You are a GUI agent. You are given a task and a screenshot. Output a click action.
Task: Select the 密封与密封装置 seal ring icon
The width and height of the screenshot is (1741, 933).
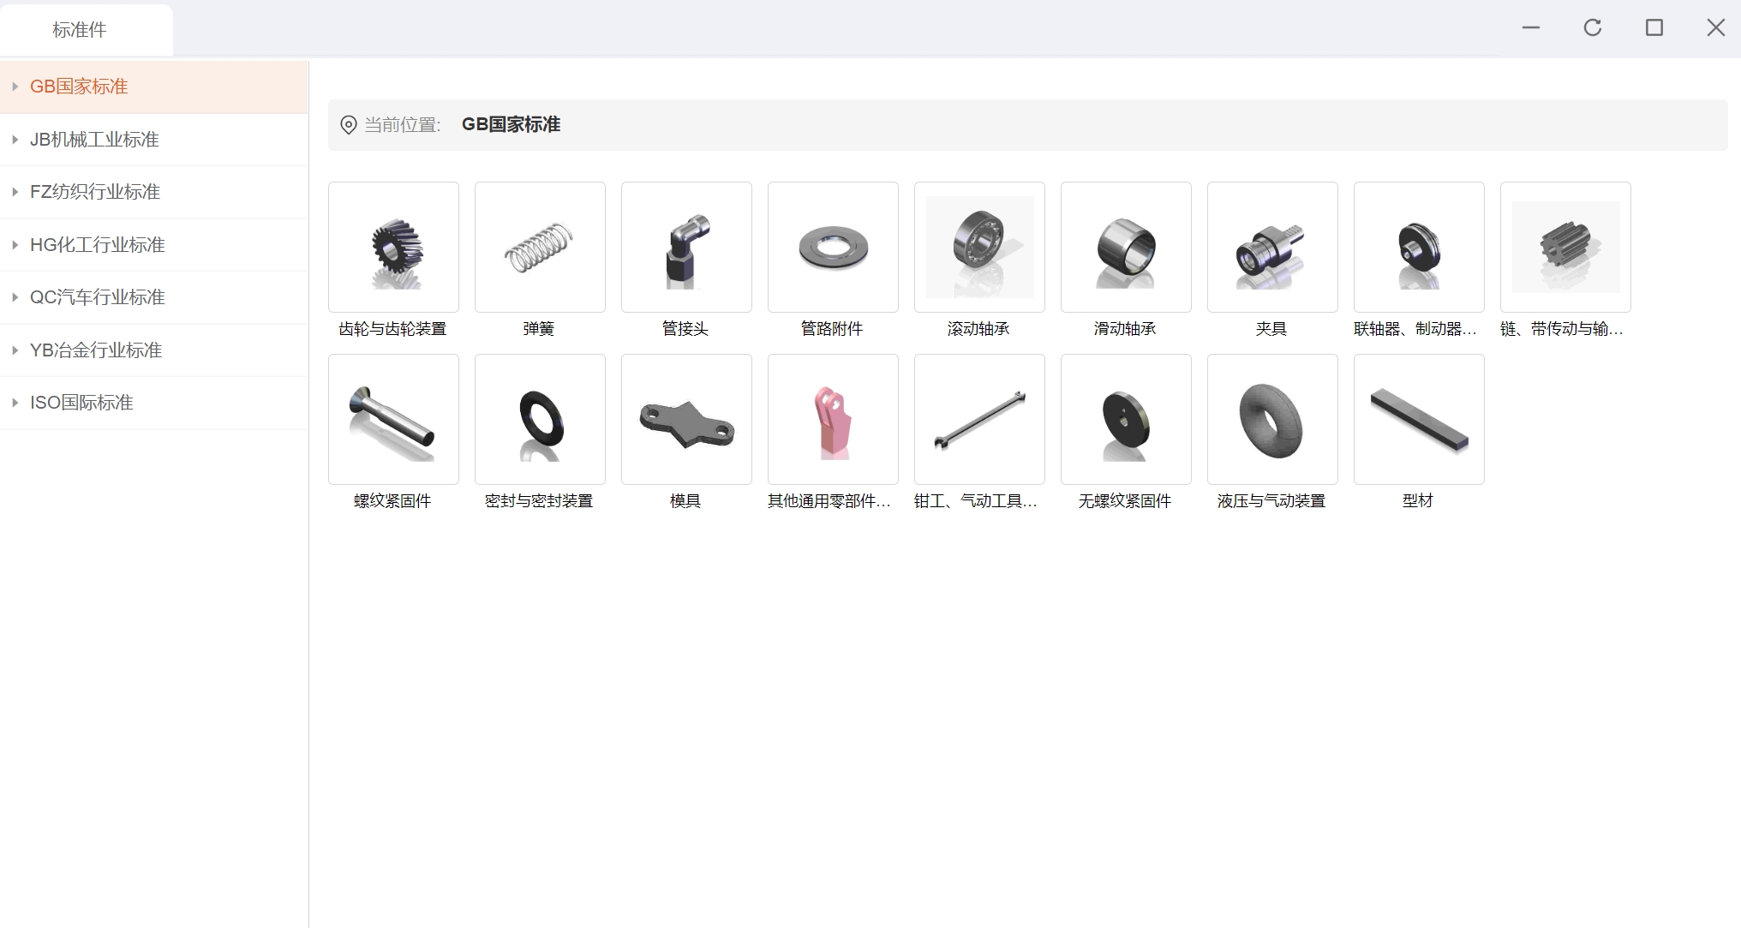[540, 419]
